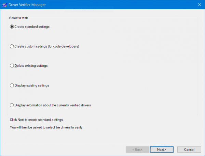Click the Driver Verifier Manager title bar icon
This screenshot has width=205, height=156.
(4, 5)
